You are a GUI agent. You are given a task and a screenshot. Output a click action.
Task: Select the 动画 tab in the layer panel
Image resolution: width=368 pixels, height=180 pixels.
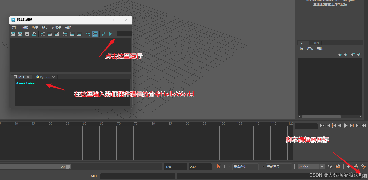tap(316, 43)
